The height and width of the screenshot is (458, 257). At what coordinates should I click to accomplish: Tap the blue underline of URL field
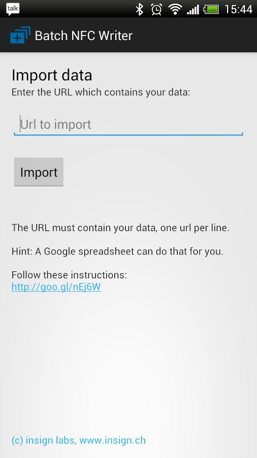[128, 134]
